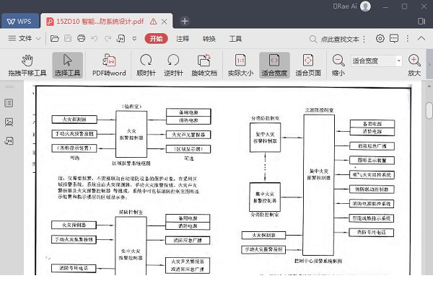The width and height of the screenshot is (433, 286).
Task: Open the thumbnail image panel sidebar icon
Action: coord(9,122)
